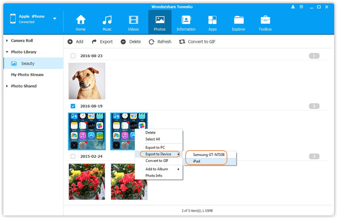Click the Convert to GIF toolbar button
Viewport: 338px width, 219px height.
tap(197, 42)
